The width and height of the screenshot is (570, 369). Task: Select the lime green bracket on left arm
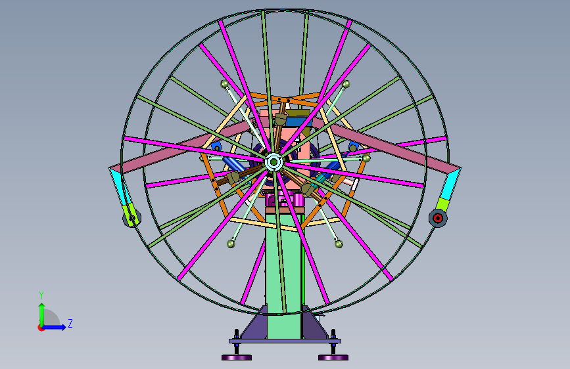(x=130, y=211)
